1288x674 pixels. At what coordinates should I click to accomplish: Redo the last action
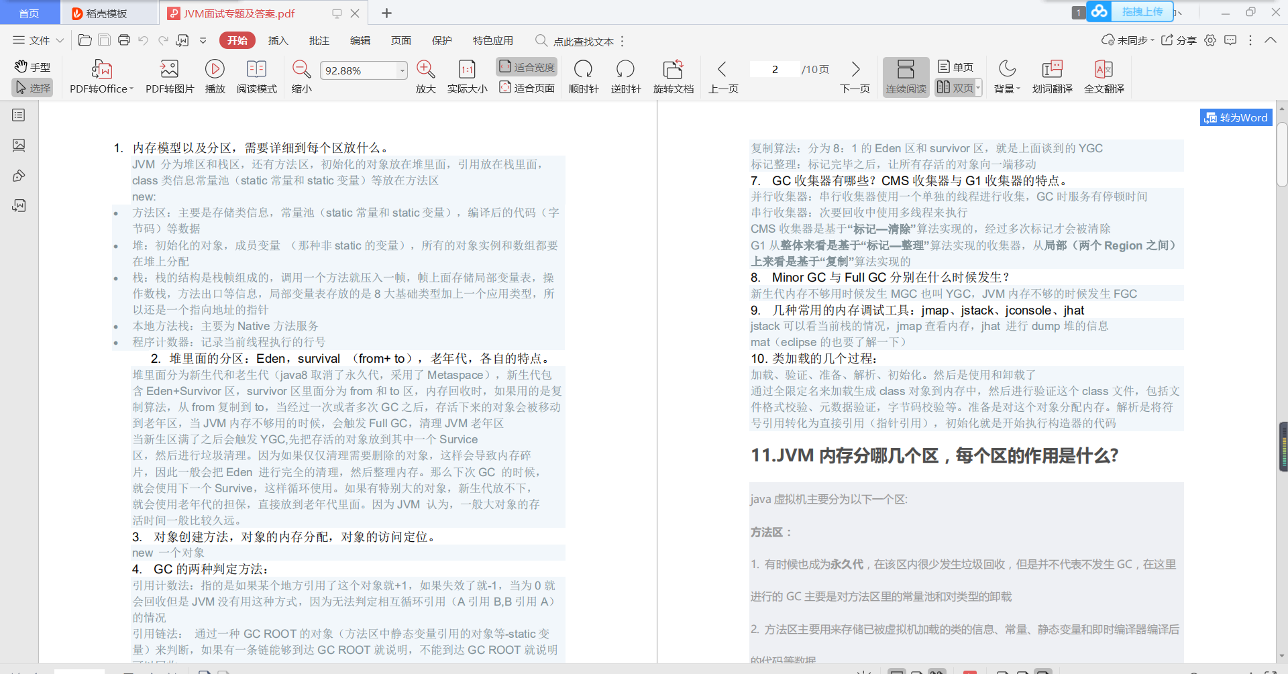[163, 40]
